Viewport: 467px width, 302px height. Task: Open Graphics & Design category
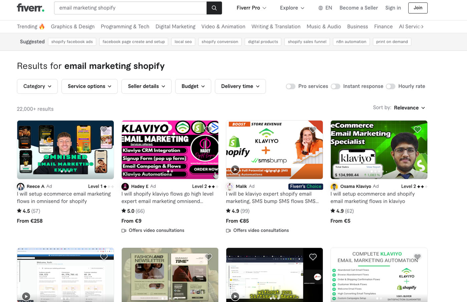pyautogui.click(x=73, y=26)
